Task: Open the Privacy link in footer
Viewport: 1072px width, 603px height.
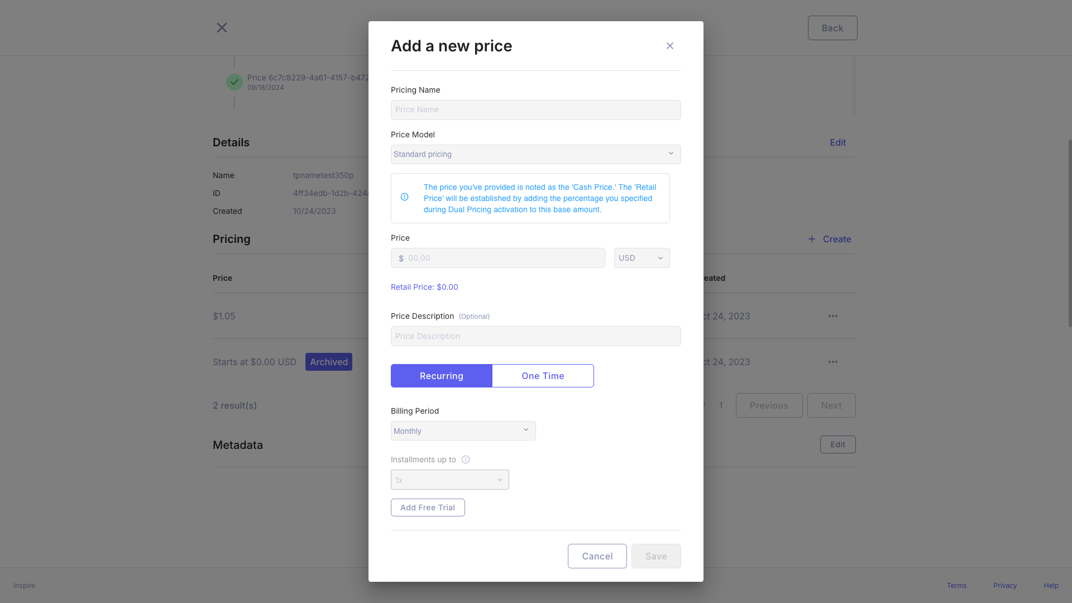Action: pyautogui.click(x=1005, y=586)
